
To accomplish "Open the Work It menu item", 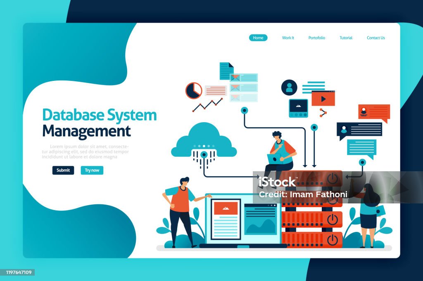I will point(288,38).
